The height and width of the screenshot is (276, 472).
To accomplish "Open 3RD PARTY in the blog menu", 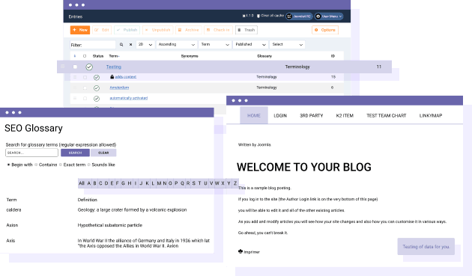I will (x=311, y=115).
